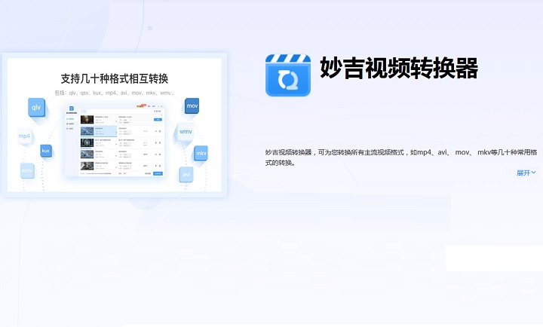This screenshot has height=327, width=543.
Task: Click the mkv format badge
Action: 201,153
